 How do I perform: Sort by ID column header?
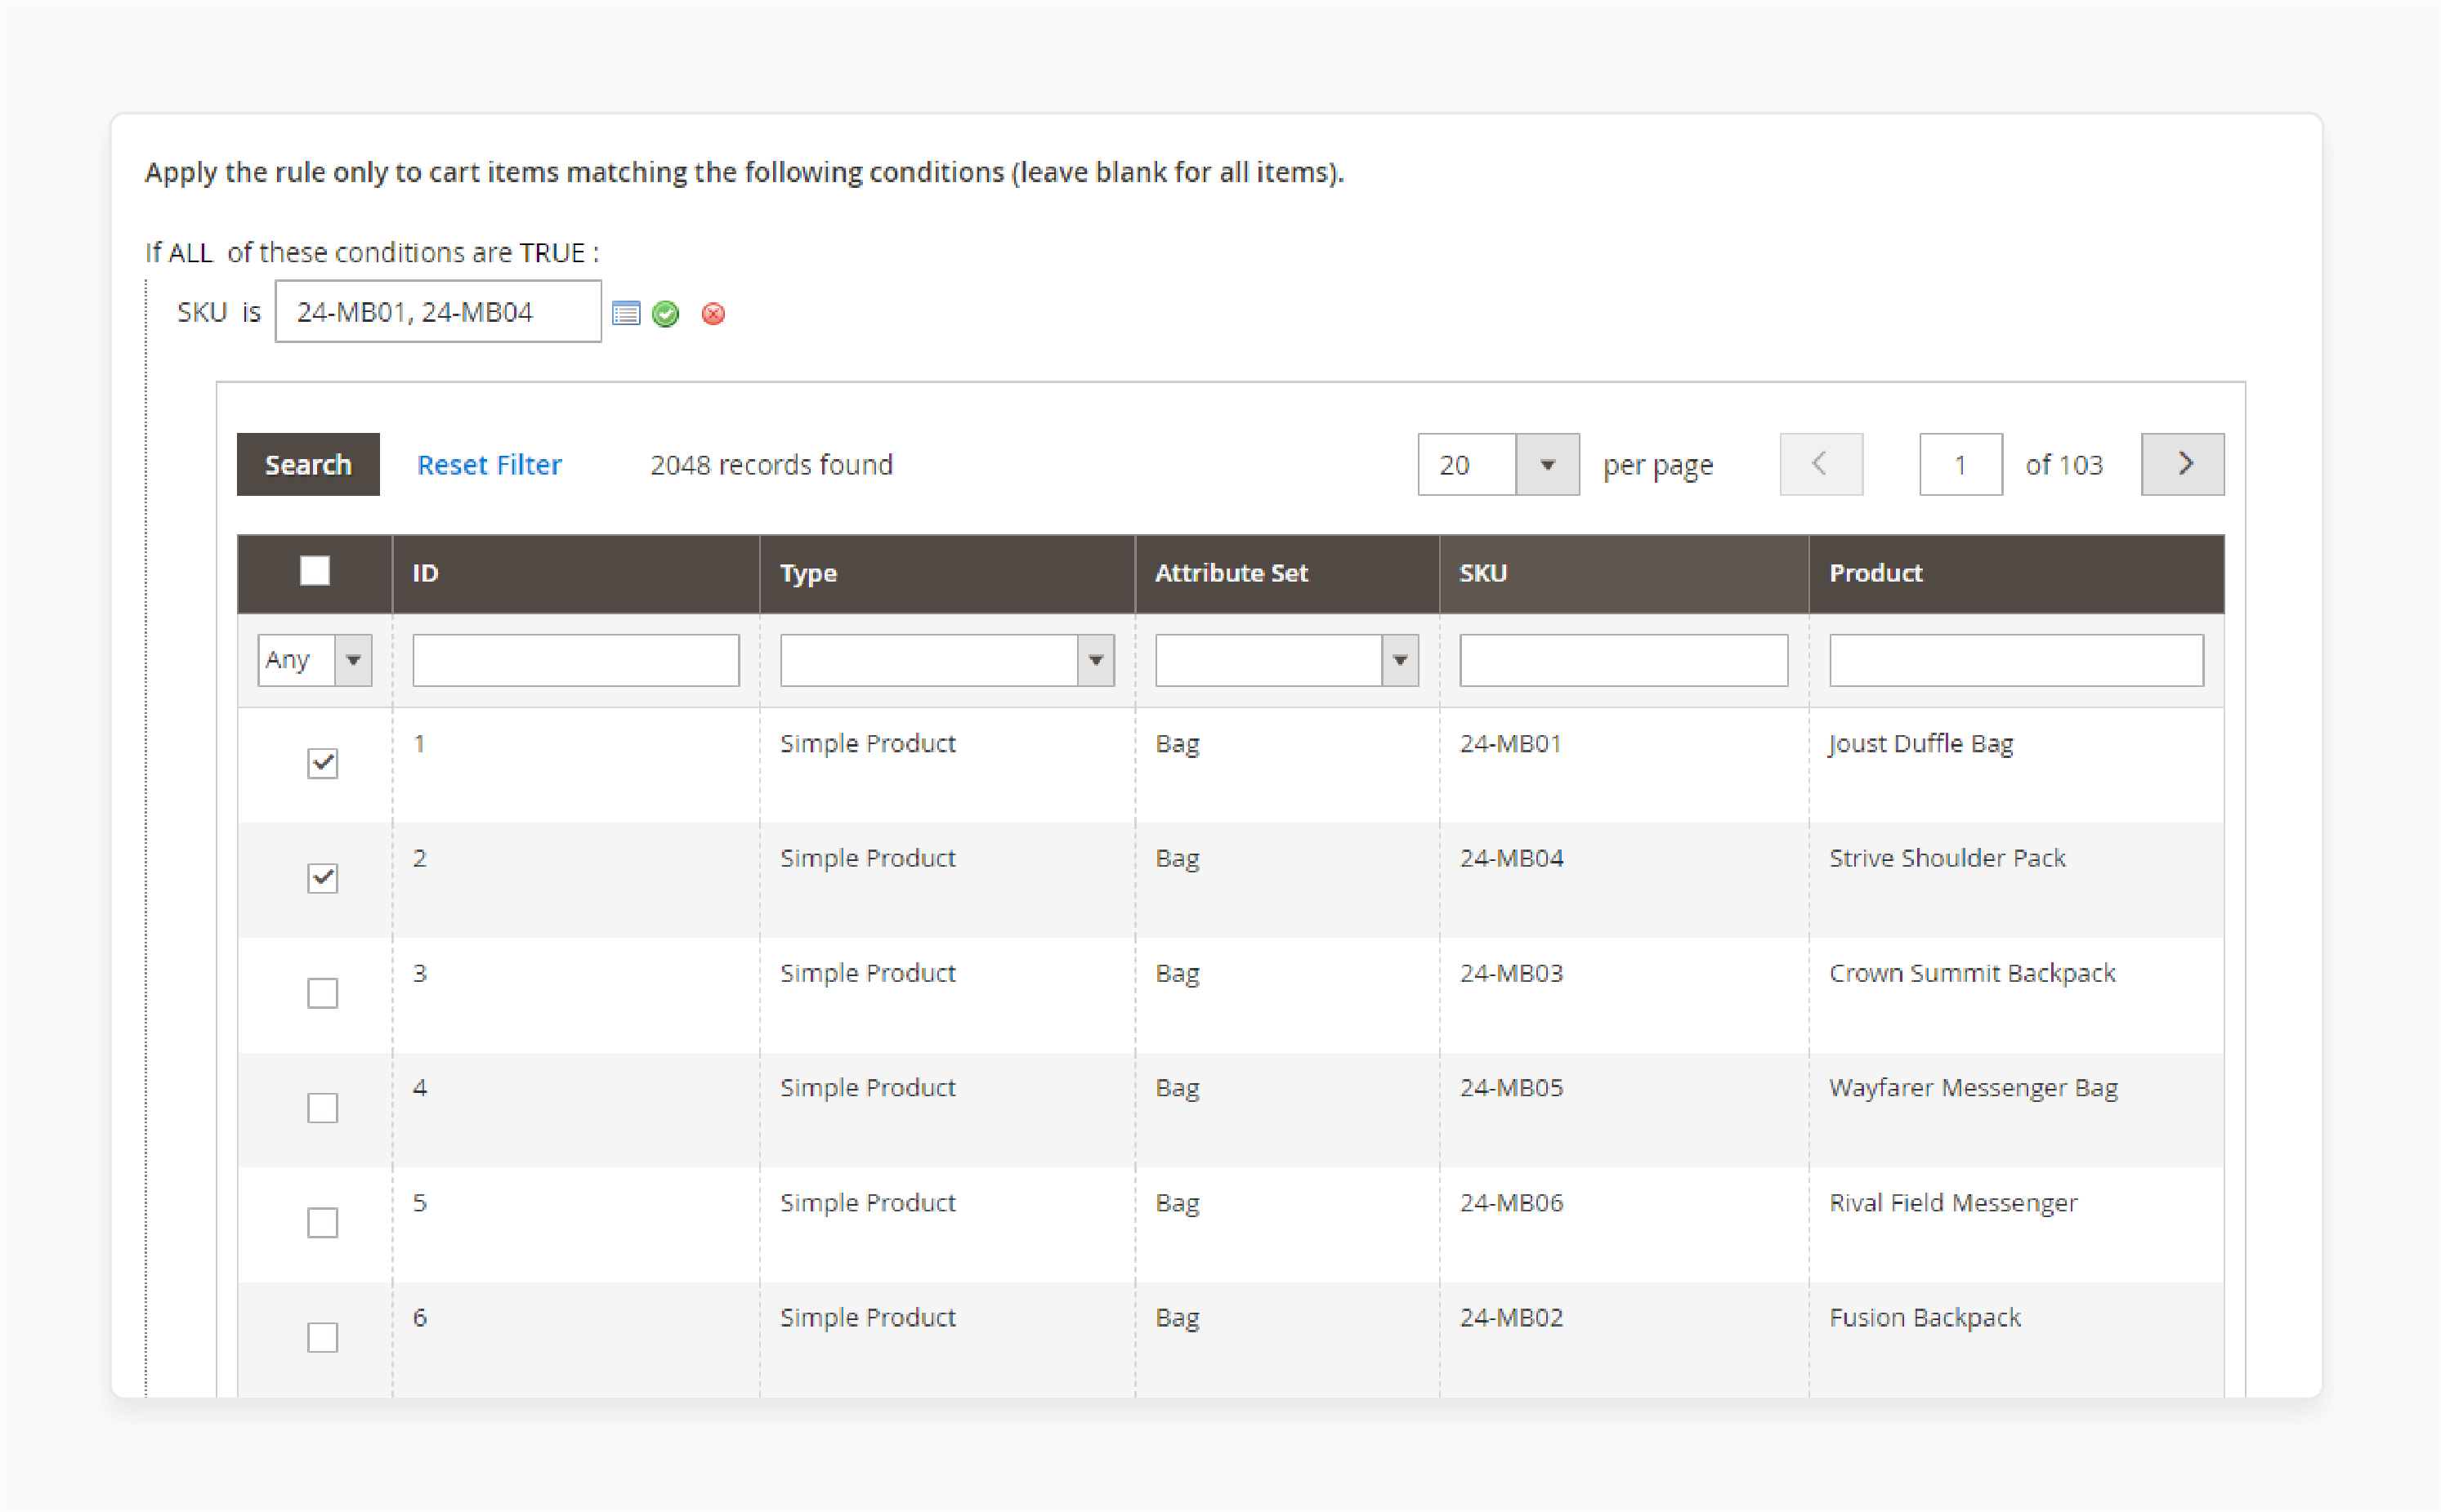pos(575,573)
